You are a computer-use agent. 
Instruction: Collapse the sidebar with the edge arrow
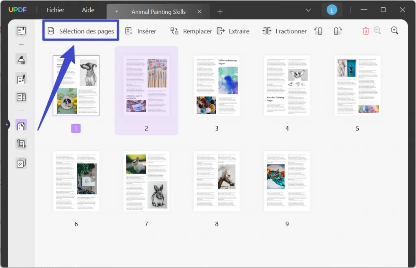[7, 125]
